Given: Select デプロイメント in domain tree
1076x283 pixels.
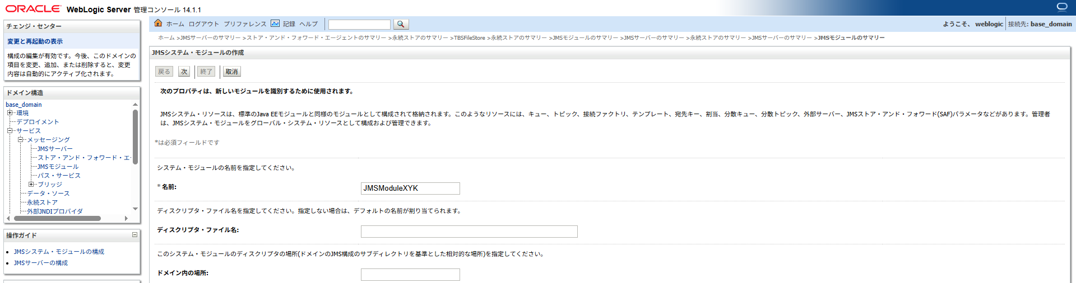Looking at the screenshot, I should pyautogui.click(x=38, y=122).
